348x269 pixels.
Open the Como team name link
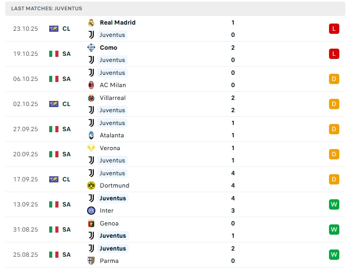[109, 48]
